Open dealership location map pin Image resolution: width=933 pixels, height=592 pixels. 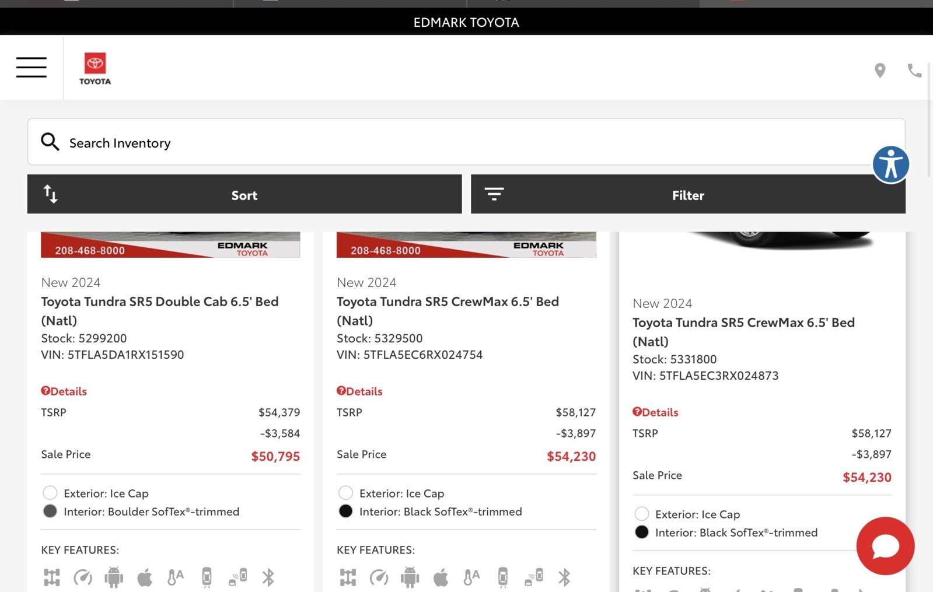tap(880, 71)
